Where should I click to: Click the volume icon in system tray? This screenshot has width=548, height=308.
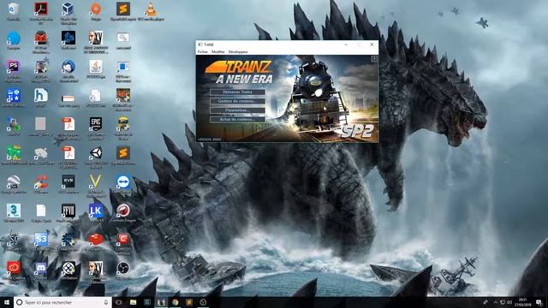tap(509, 302)
